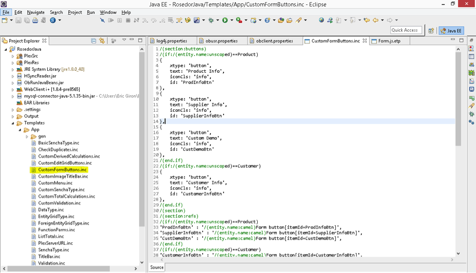Click the Collapse All icon in Project Explorer

[94, 41]
